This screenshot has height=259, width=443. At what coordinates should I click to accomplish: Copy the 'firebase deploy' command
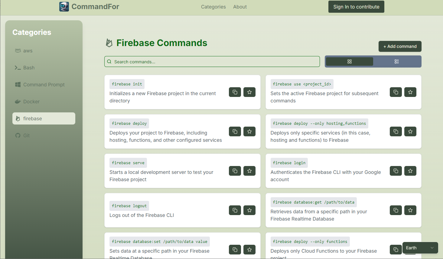click(235, 131)
